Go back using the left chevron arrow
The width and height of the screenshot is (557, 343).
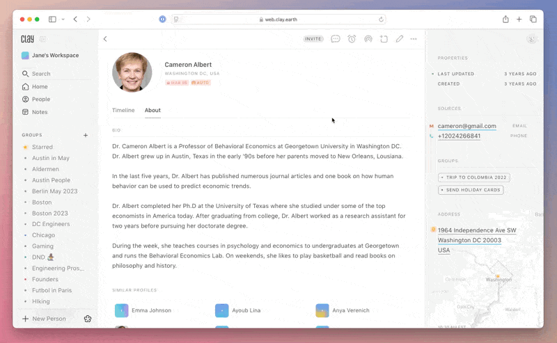[105, 39]
